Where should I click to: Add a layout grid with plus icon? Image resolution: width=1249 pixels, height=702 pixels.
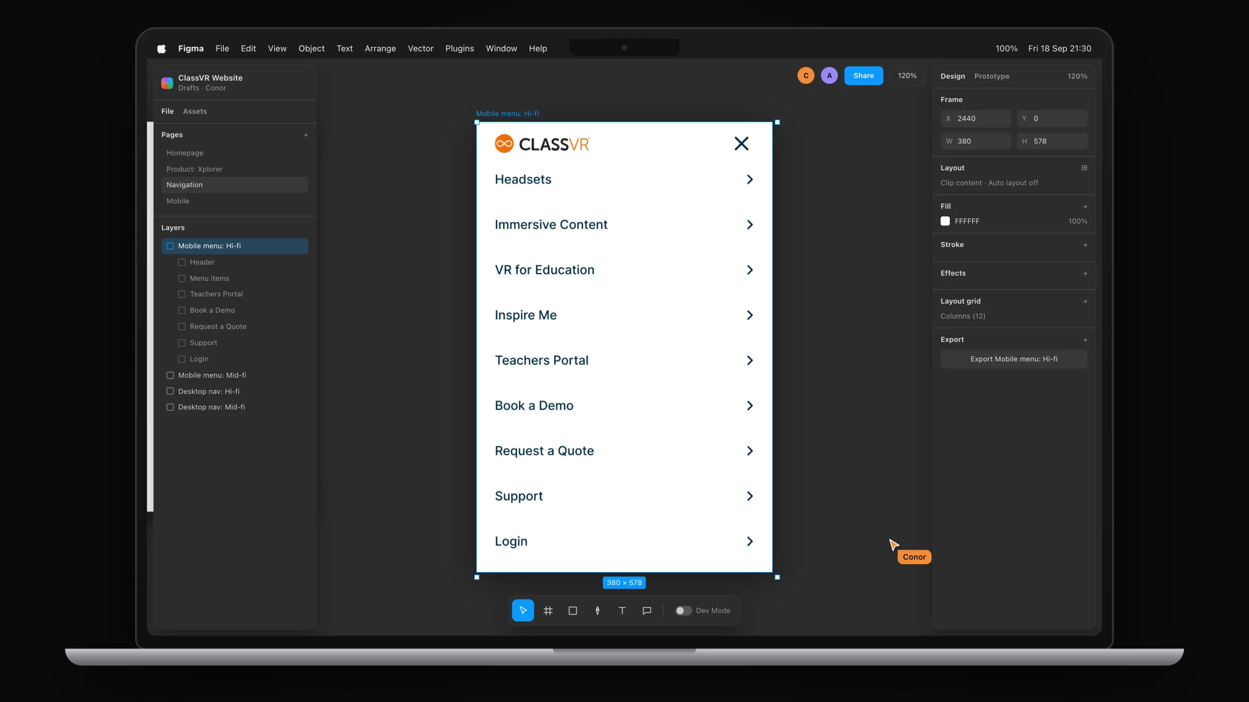[x=1085, y=302]
